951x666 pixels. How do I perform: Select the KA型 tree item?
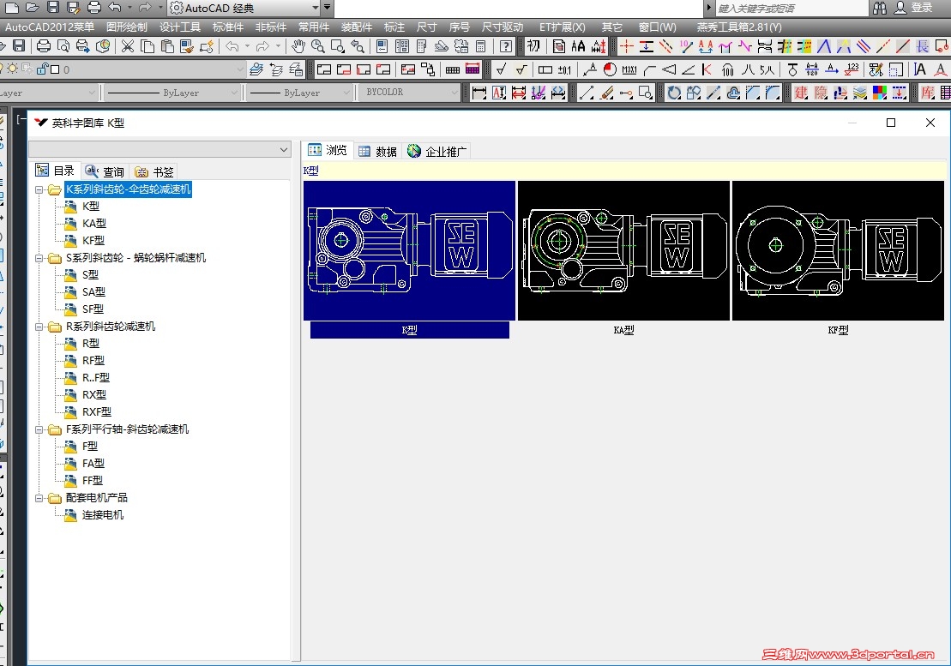pyautogui.click(x=94, y=224)
